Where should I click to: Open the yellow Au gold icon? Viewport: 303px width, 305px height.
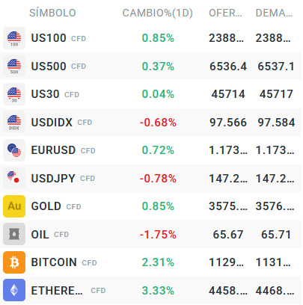click(14, 206)
